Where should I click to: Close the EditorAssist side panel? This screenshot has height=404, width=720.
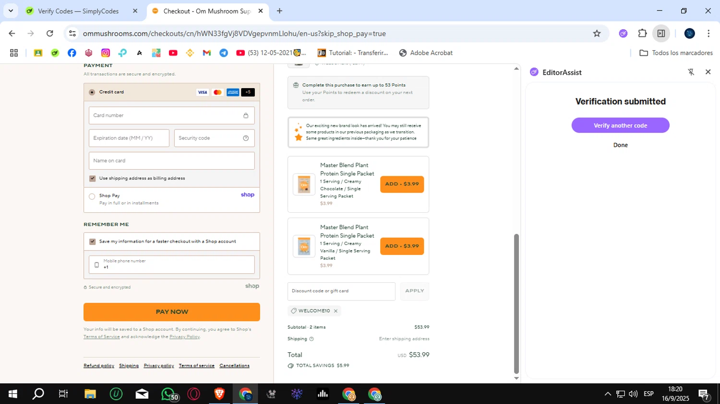[x=708, y=72]
